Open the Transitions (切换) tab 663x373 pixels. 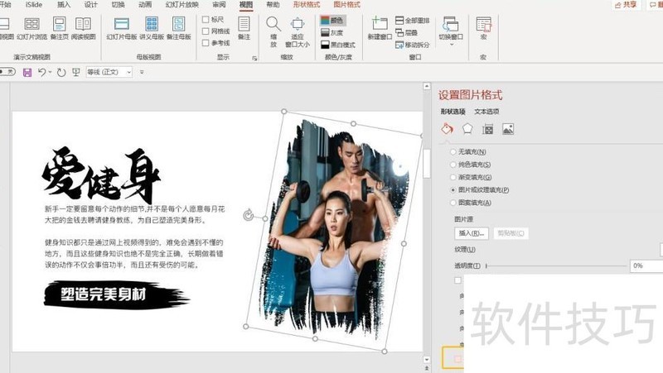(118, 5)
